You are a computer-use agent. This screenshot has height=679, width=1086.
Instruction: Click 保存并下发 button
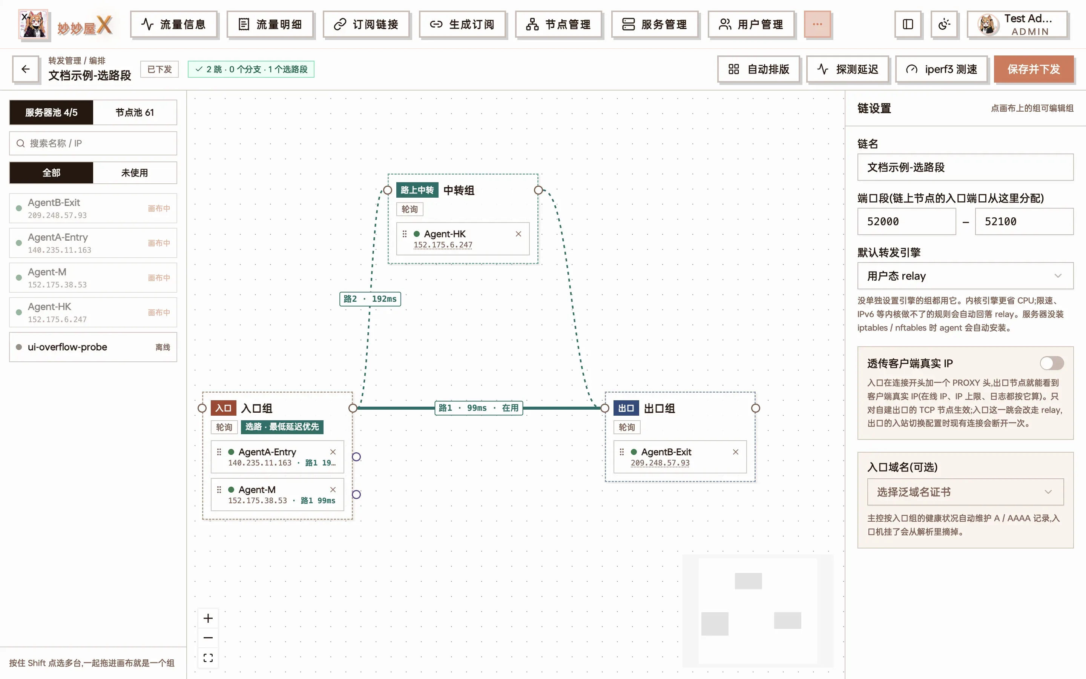tap(1034, 69)
